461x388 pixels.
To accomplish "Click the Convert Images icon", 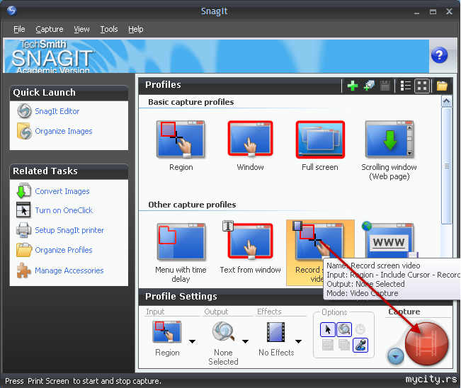I will pos(24,190).
